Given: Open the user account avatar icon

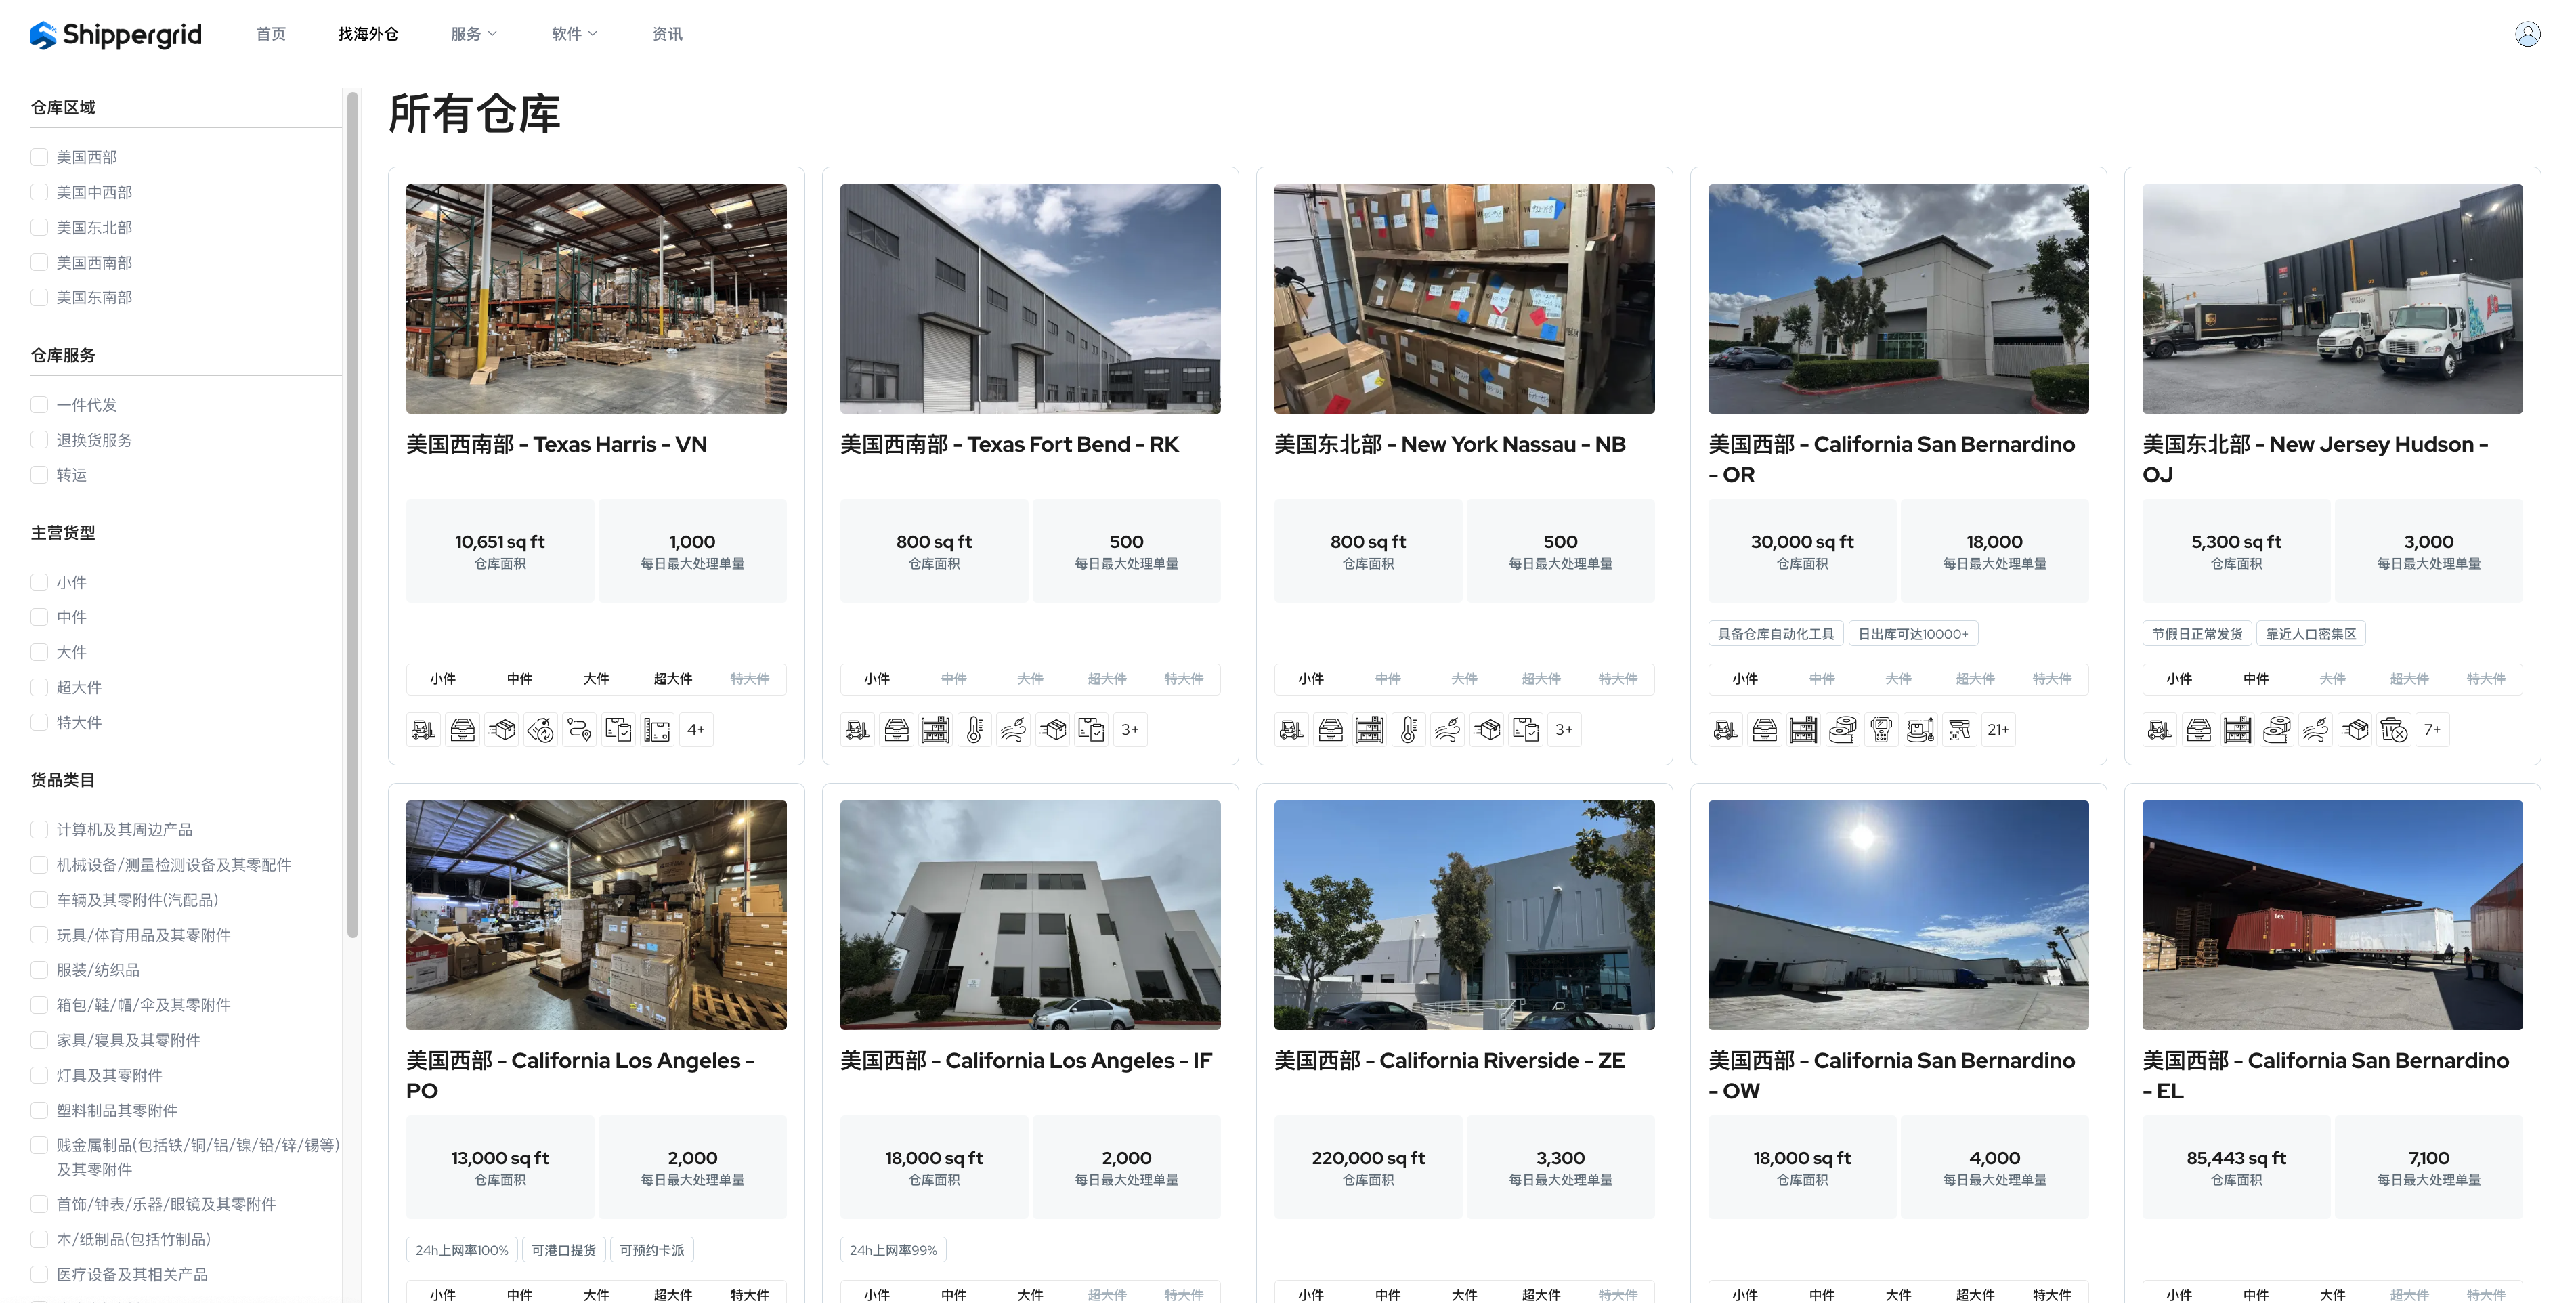Looking at the screenshot, I should tap(2527, 34).
